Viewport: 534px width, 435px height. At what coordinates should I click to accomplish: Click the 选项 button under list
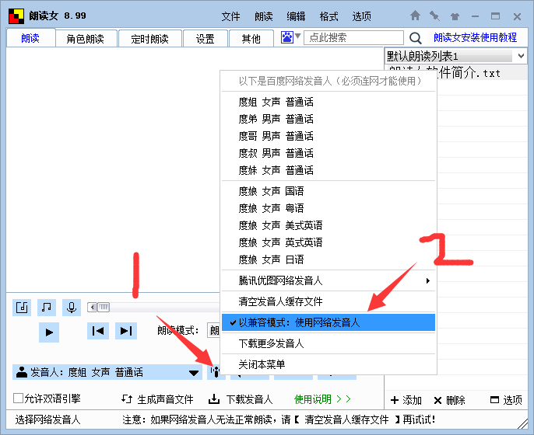(x=506, y=400)
